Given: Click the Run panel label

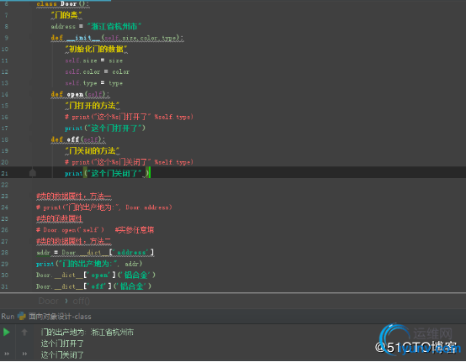Looking at the screenshot, I should [8, 317].
